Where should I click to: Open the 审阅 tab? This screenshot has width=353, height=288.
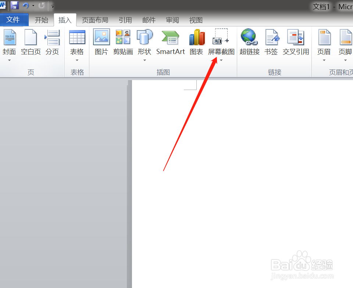(x=172, y=20)
